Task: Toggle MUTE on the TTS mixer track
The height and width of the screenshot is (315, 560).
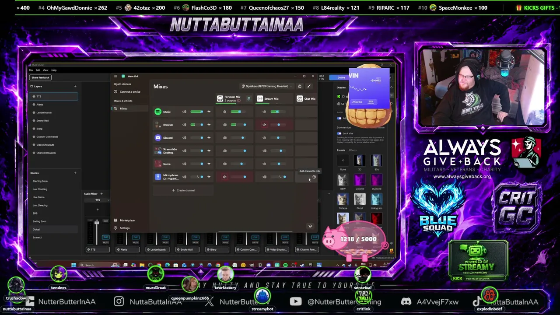Action: (x=105, y=242)
